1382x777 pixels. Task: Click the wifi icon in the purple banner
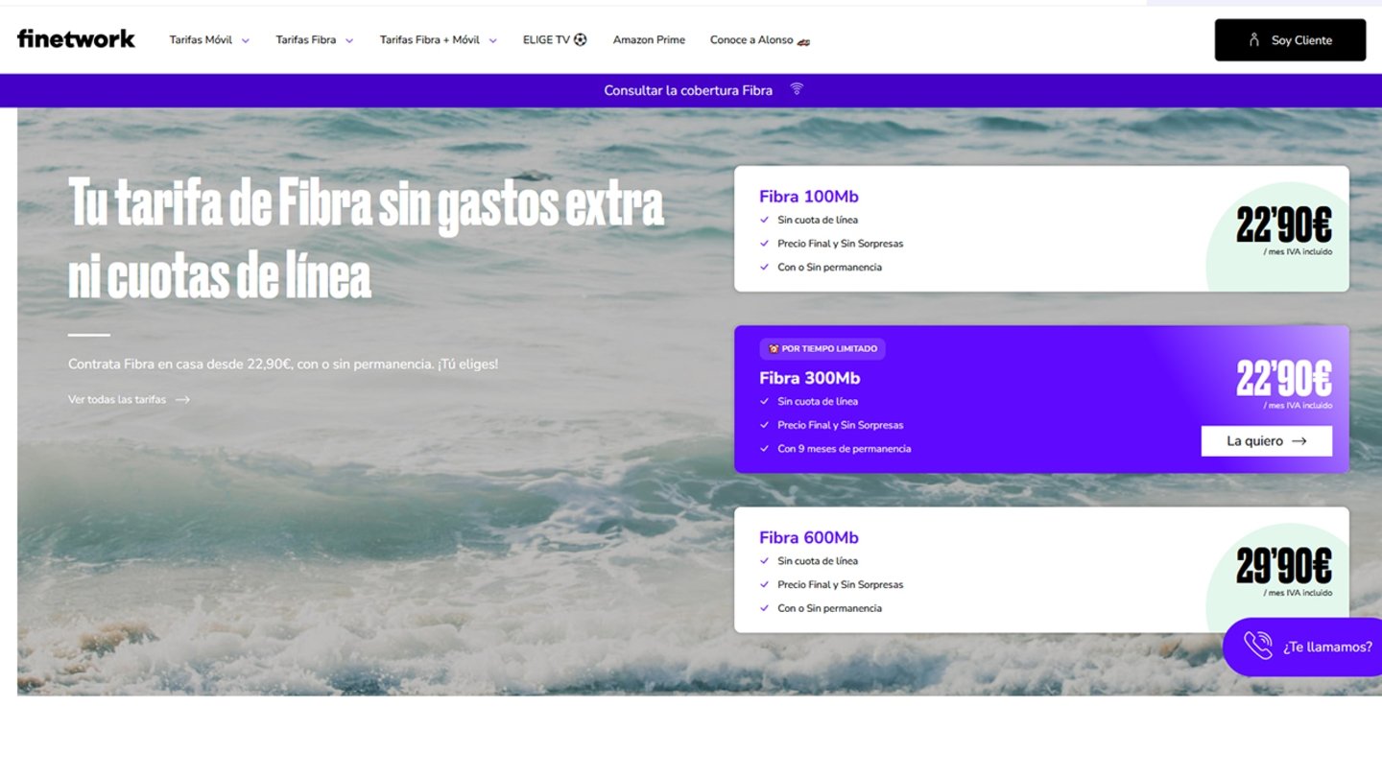click(x=797, y=89)
